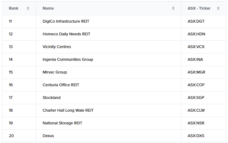Open Homeco Daily Needs REIT entry

pyautogui.click(x=66, y=34)
